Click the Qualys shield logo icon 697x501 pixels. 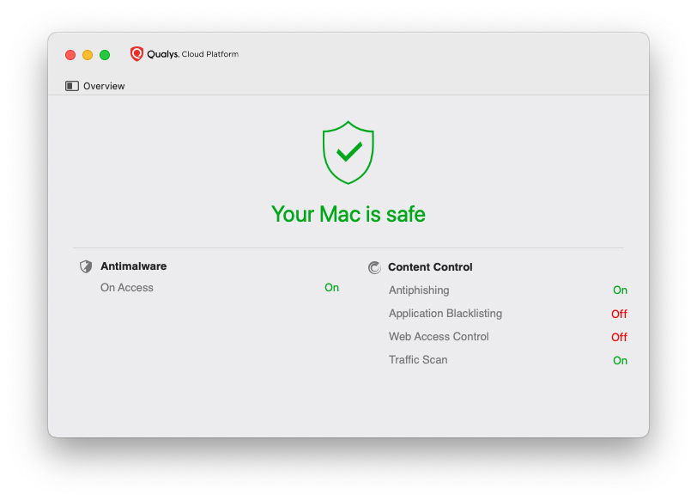click(136, 54)
